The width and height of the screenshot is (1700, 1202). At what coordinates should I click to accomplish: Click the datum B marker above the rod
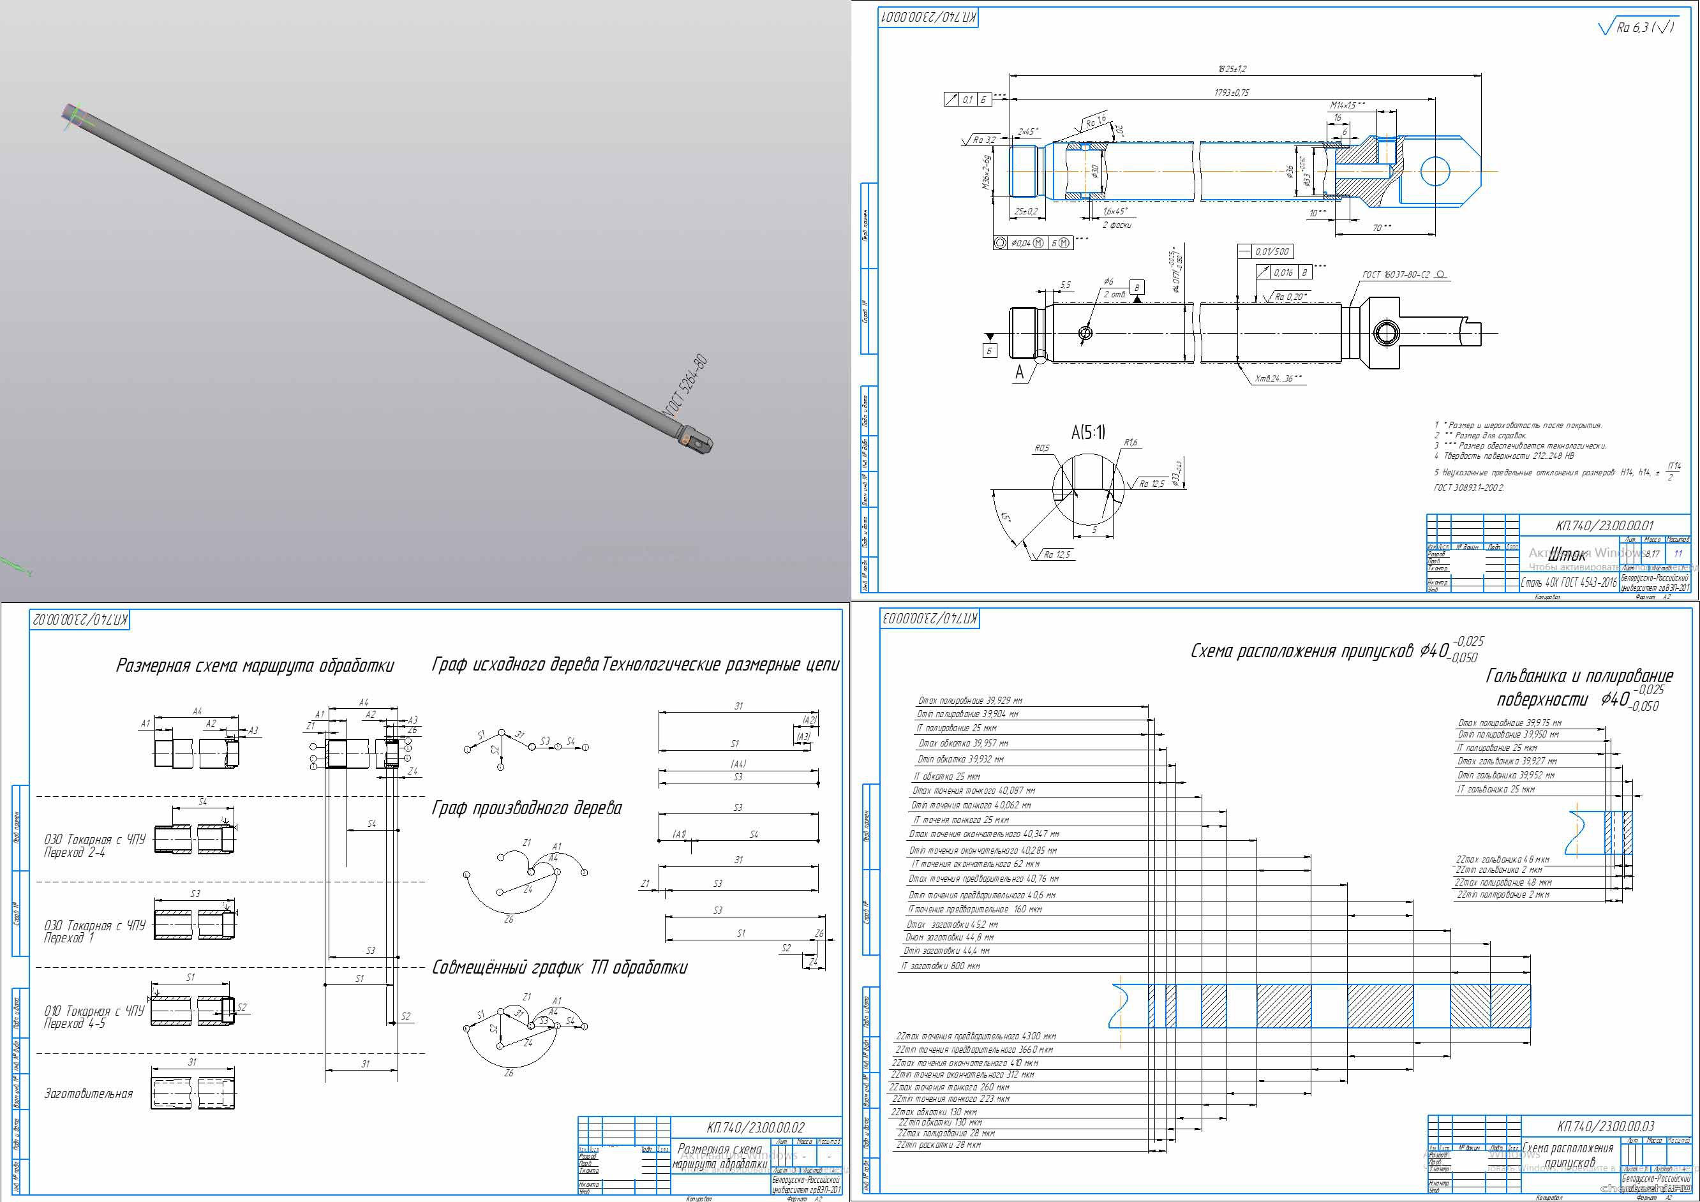tap(1137, 288)
